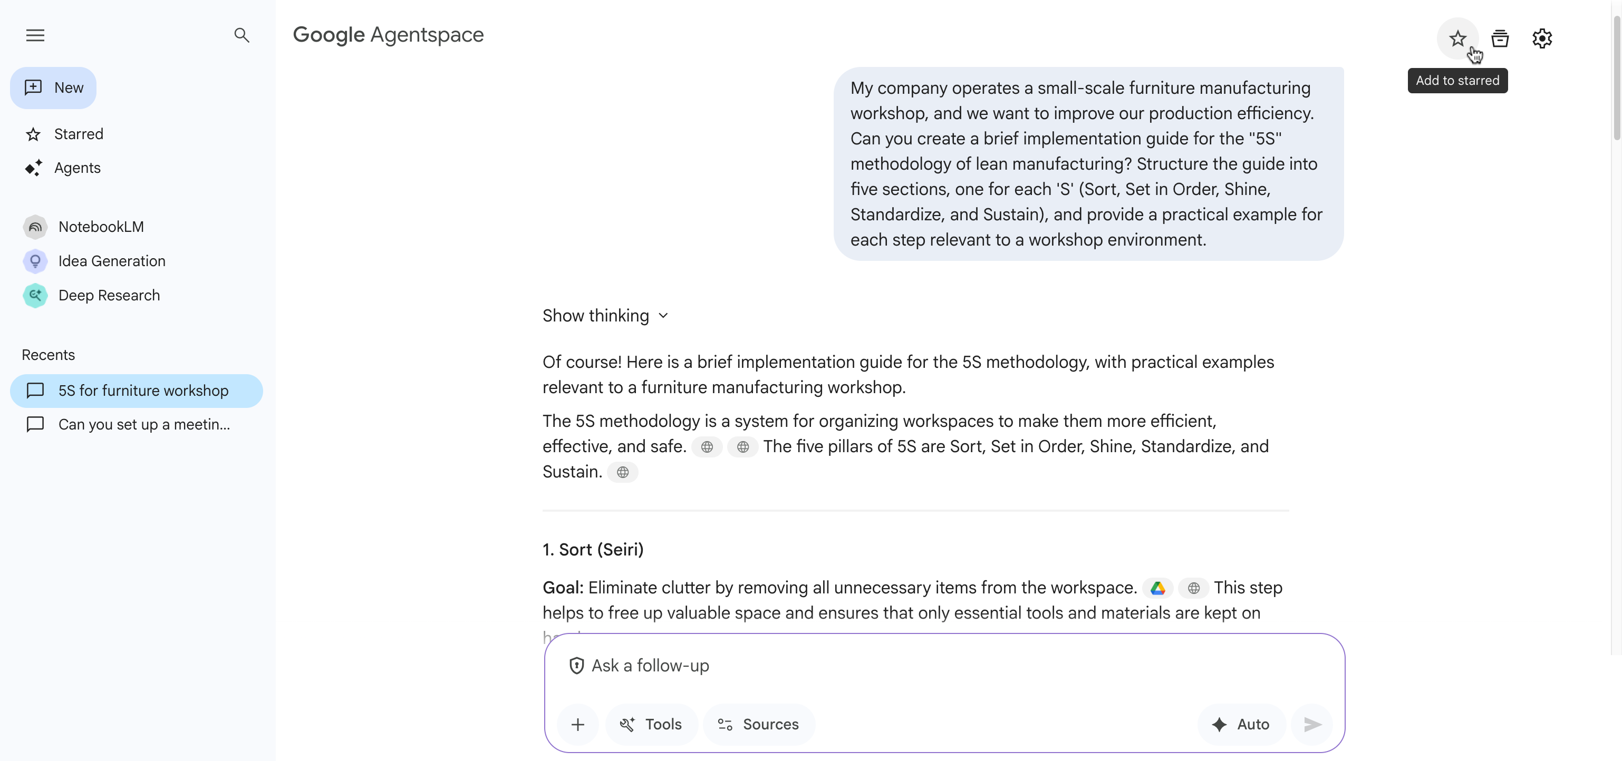This screenshot has width=1622, height=761.
Task: Click the plus attach button in prompt box
Action: (x=577, y=724)
